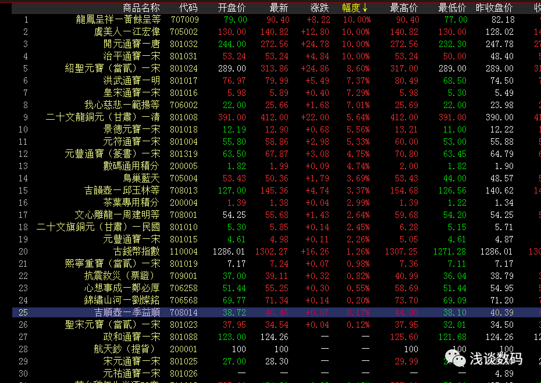Select row 治平通寶一宋
Viewport: 541px width, 383px height.
(276, 56)
